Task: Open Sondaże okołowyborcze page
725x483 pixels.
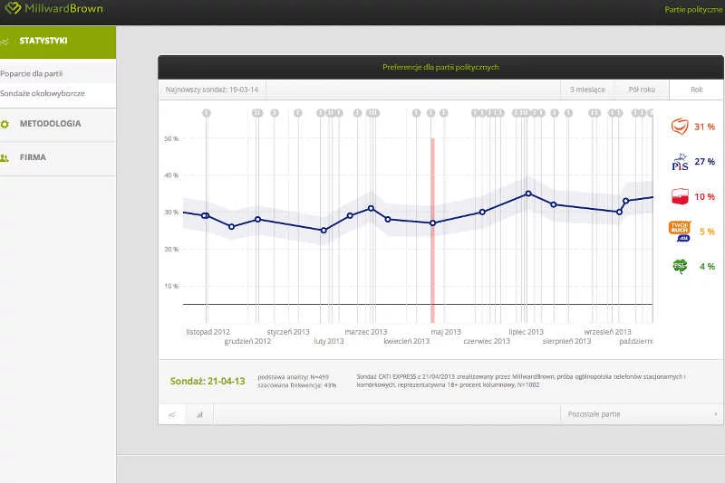Action: (x=42, y=93)
